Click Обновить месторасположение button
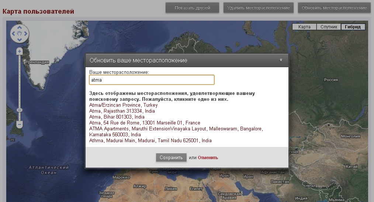The width and height of the screenshot is (374, 202). click(334, 8)
